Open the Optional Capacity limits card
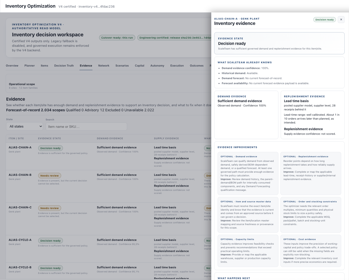349x280 pixels. [x=248, y=251]
